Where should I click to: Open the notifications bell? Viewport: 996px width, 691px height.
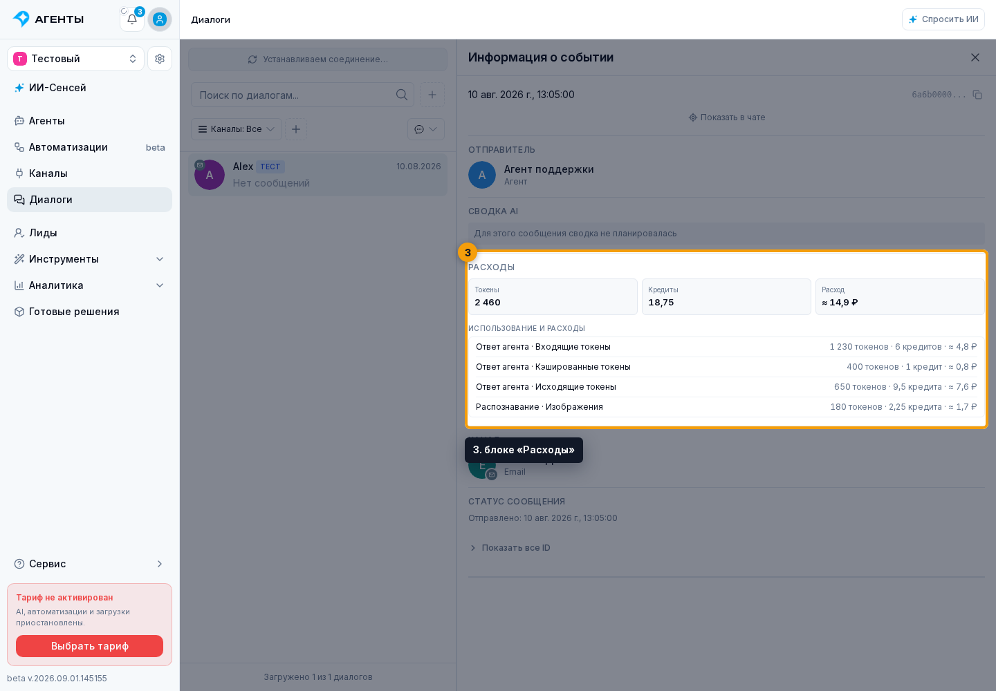(132, 19)
